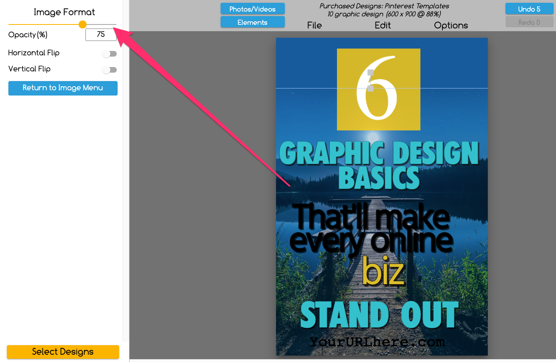Image resolution: width=556 pixels, height=362 pixels.
Task: Click the Undo 5 button
Action: click(x=529, y=9)
